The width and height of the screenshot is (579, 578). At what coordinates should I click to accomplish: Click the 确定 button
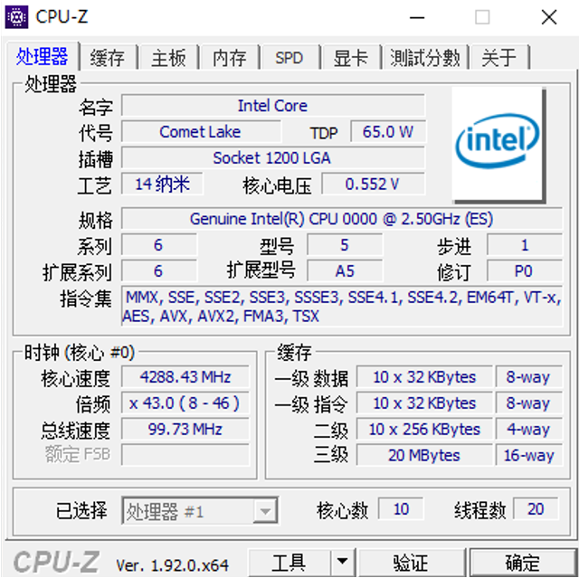pos(522,563)
